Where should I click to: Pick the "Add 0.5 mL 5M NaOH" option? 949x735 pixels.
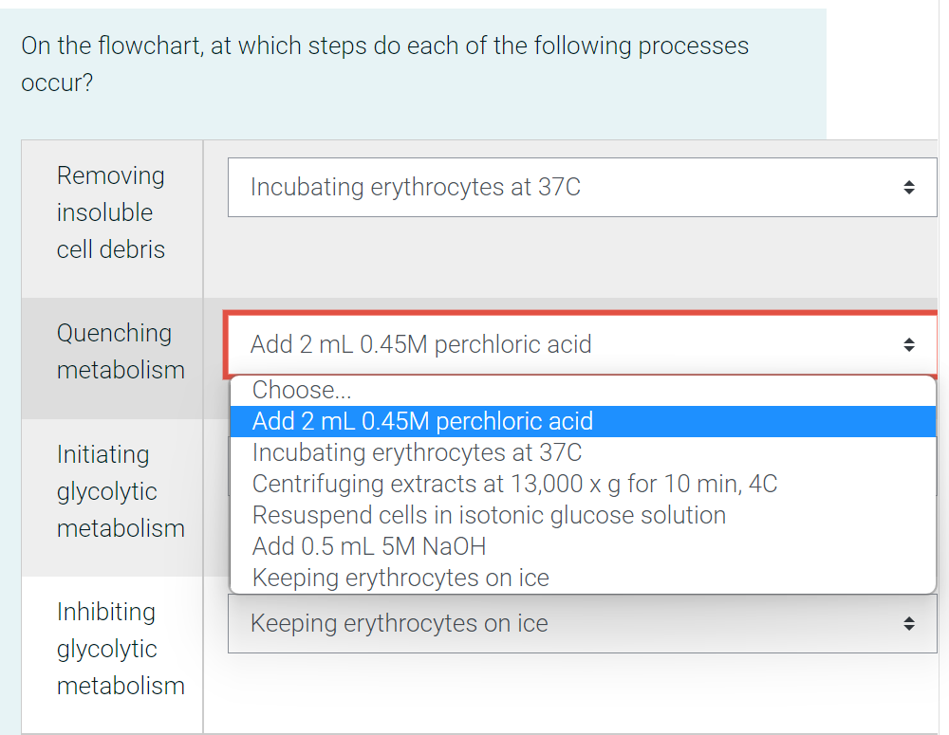point(369,546)
